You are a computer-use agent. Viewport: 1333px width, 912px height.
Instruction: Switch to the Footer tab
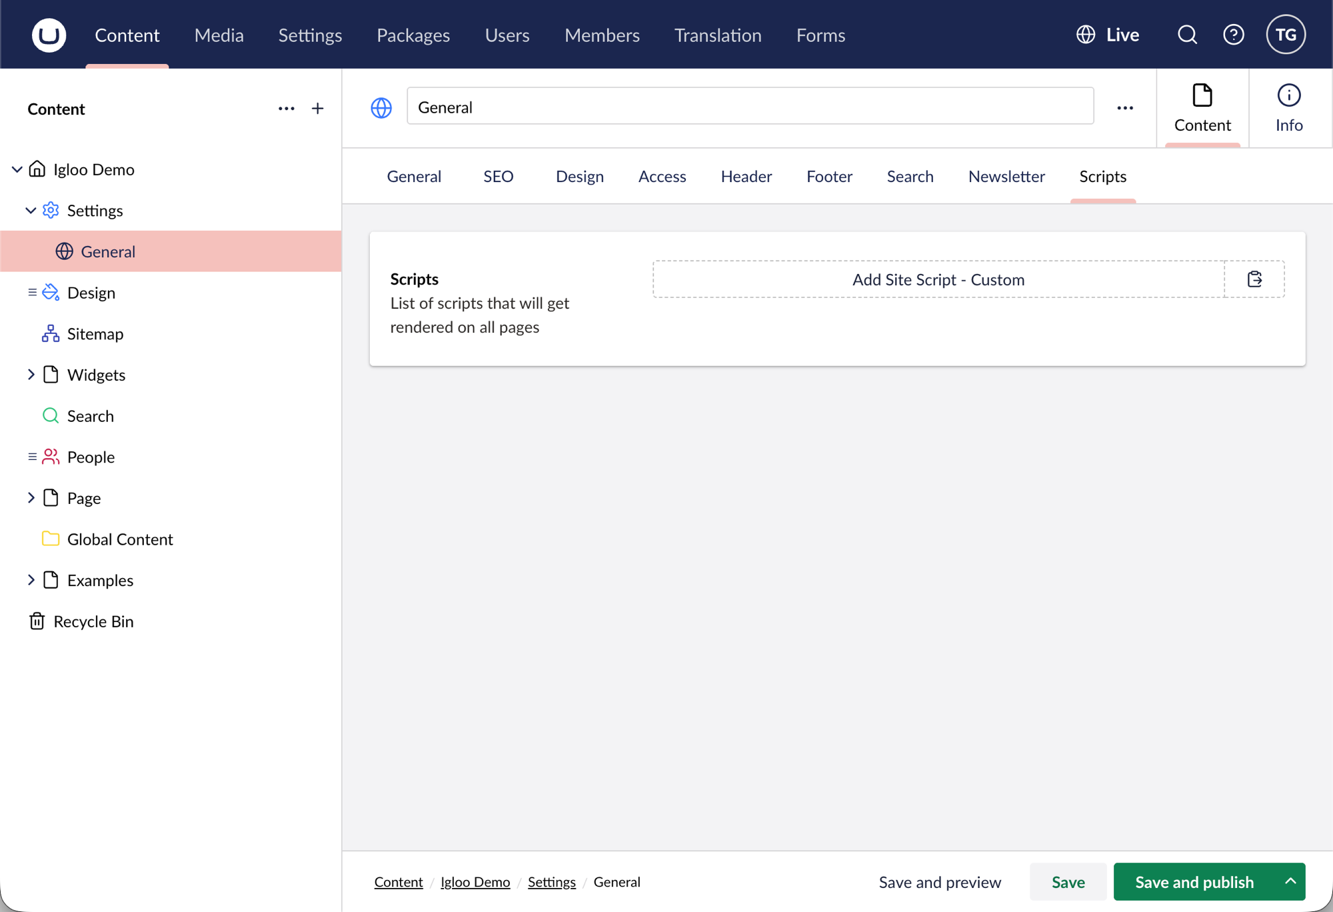pos(829,176)
